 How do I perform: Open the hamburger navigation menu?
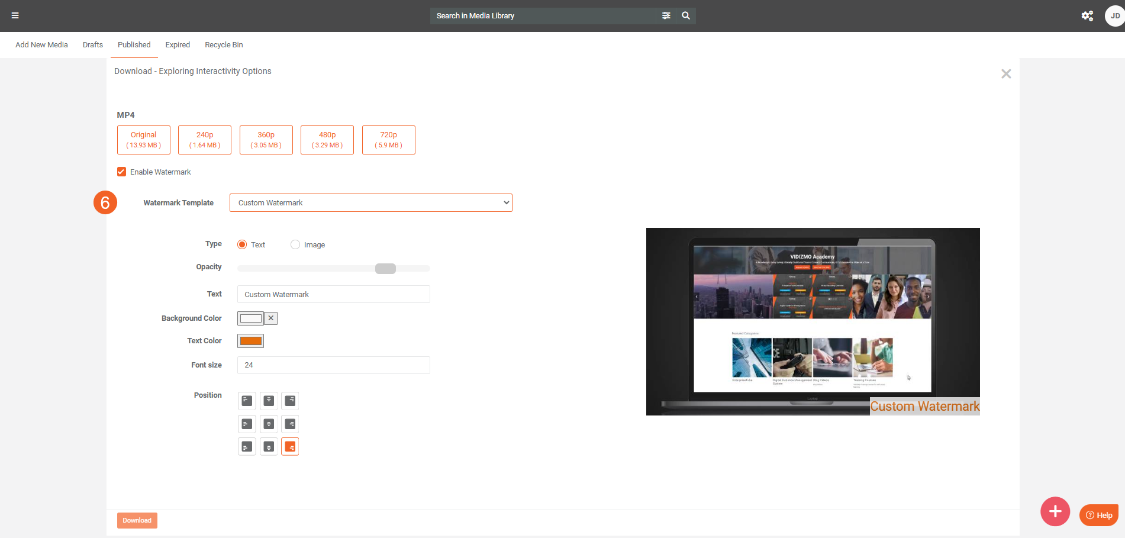click(15, 15)
